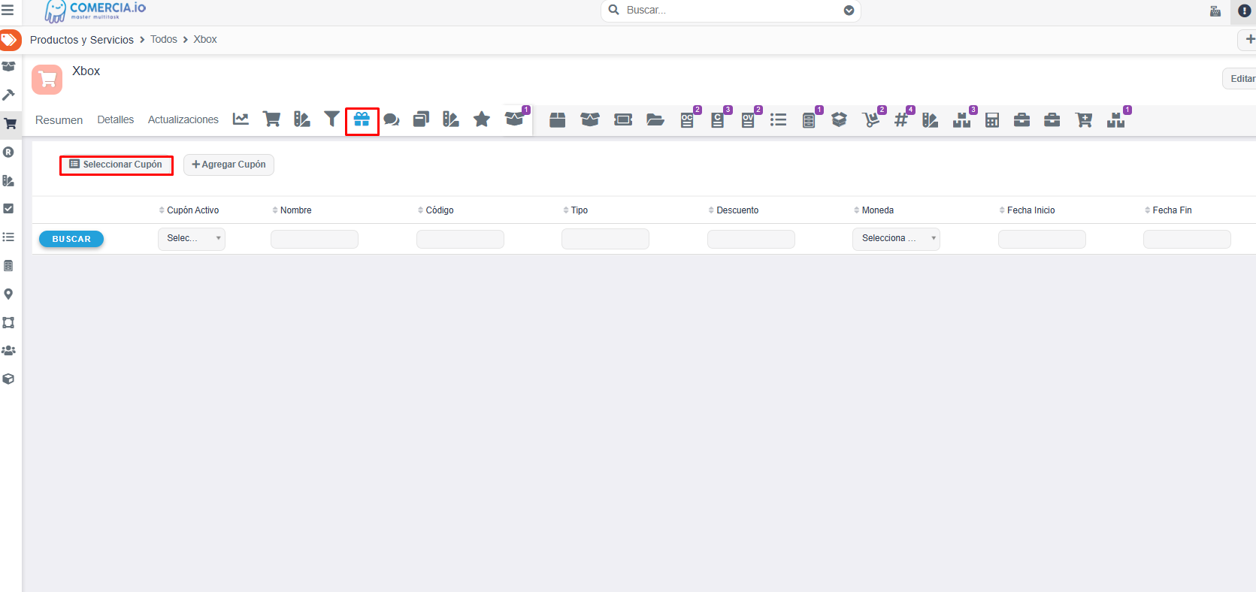Viewport: 1256px width, 592px height.
Task: Open the OC documents tab
Action: tap(688, 119)
